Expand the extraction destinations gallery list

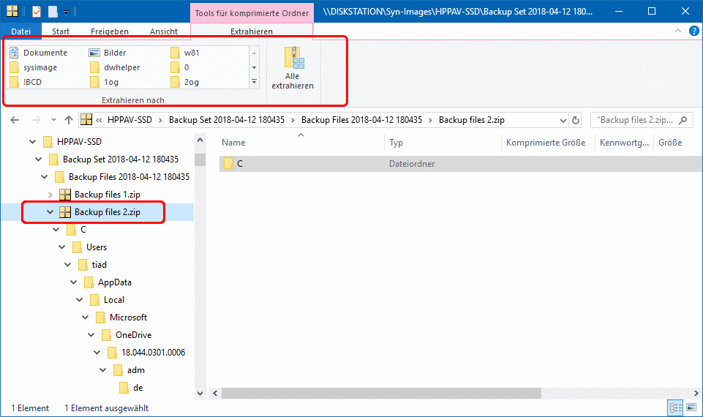tap(254, 81)
